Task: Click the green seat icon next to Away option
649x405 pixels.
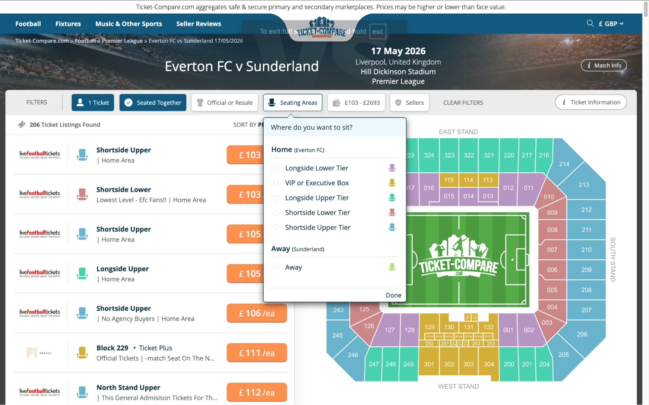Action: pos(392,267)
